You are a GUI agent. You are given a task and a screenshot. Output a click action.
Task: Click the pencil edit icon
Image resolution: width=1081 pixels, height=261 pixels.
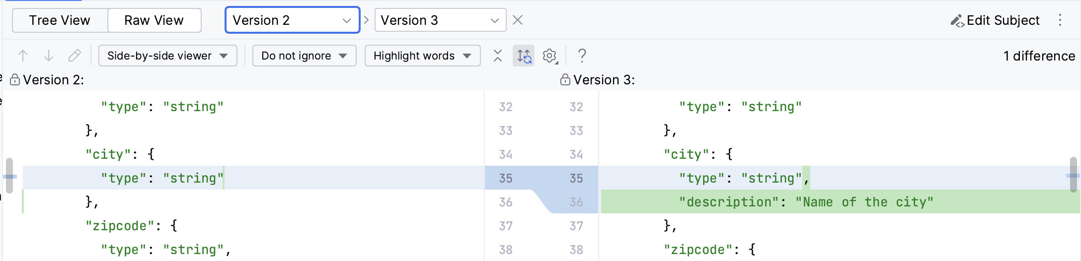(x=75, y=56)
